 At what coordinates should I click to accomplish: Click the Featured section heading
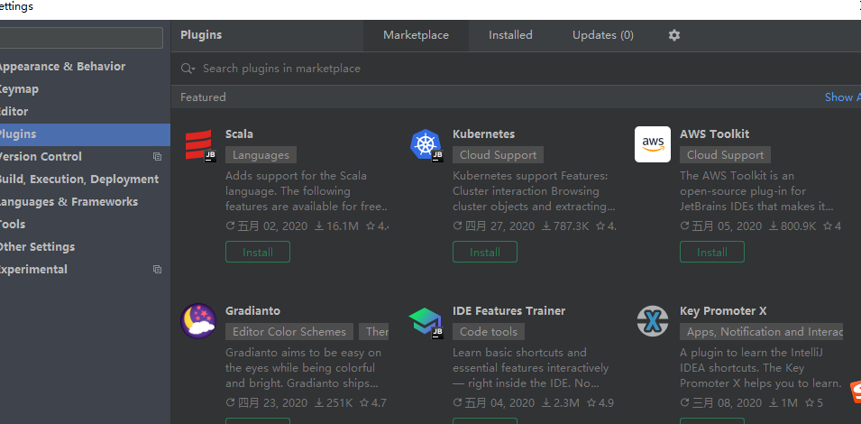coord(203,97)
